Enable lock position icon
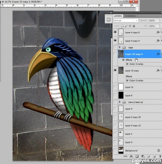The width and height of the screenshot is (162, 164). pos(130,26)
